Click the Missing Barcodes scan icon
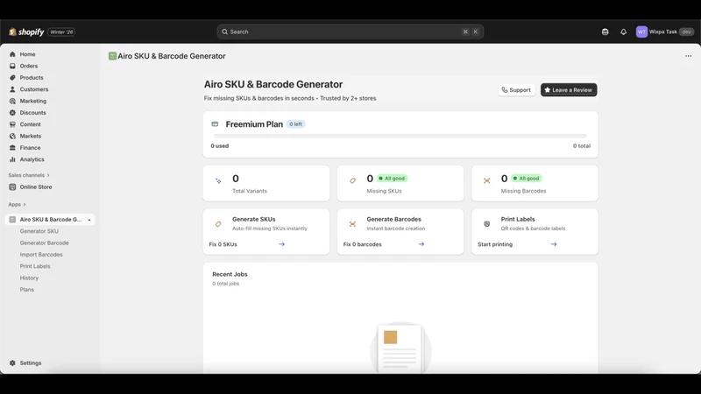 click(486, 180)
